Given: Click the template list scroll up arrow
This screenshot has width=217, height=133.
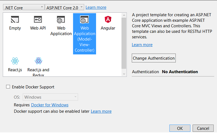Looking at the screenshot, I should [124, 15].
